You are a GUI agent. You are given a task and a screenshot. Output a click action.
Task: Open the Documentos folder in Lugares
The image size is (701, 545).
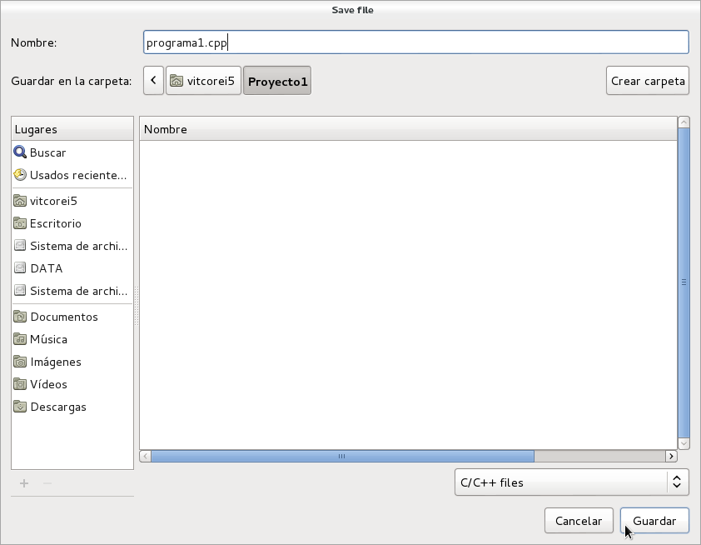click(63, 317)
